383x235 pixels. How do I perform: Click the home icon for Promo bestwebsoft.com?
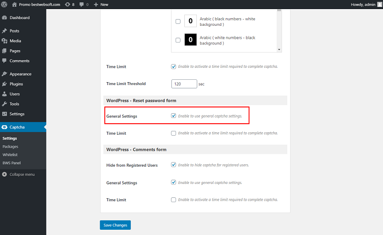coord(14,4)
